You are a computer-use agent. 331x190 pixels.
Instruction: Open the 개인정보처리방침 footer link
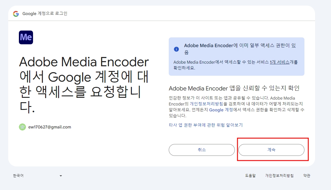coord(279,176)
